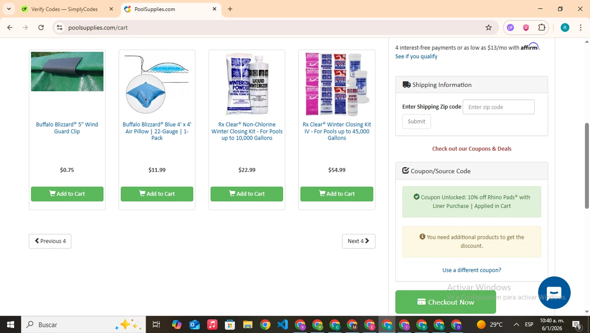Open the Non-Chlorine Winter Closing Kit image
Screen dimensions: 590x333
[247, 84]
